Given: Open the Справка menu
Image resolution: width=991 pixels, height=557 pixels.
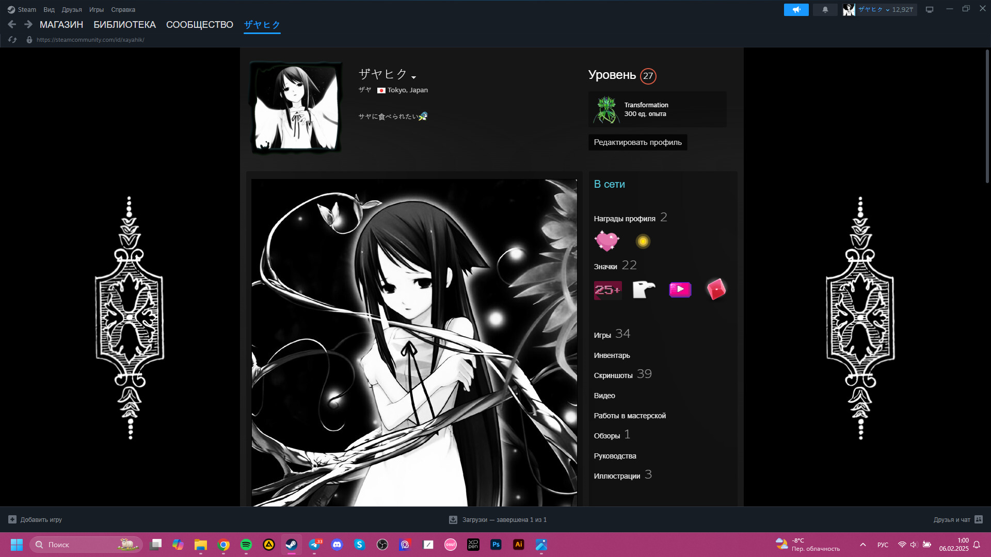Looking at the screenshot, I should 123,10.
